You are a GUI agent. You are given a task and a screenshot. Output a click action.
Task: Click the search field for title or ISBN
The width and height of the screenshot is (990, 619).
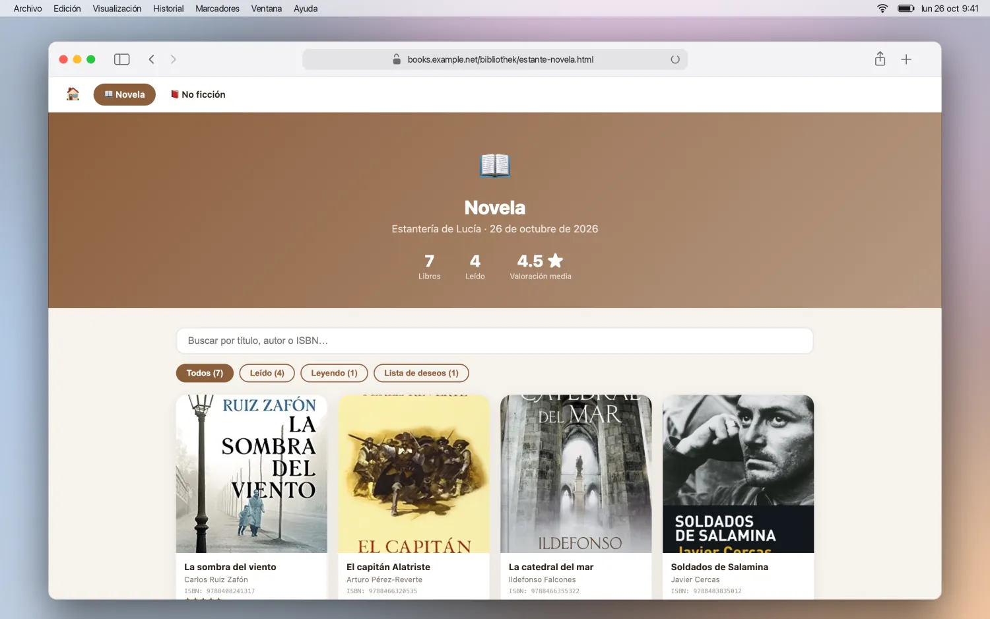click(494, 341)
